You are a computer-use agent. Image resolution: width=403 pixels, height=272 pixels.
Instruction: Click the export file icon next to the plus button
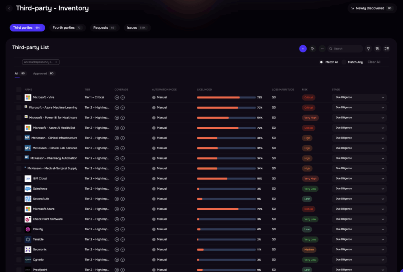pyautogui.click(x=312, y=49)
